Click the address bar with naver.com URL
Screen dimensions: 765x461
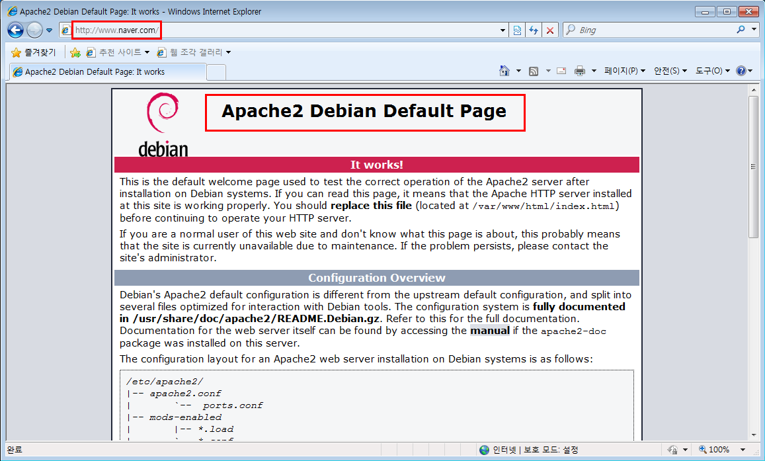point(283,30)
